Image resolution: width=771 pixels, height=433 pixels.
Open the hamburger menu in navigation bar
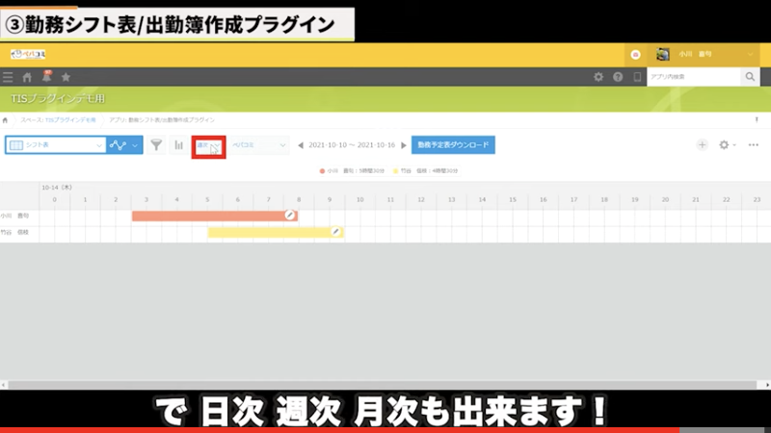click(9, 77)
